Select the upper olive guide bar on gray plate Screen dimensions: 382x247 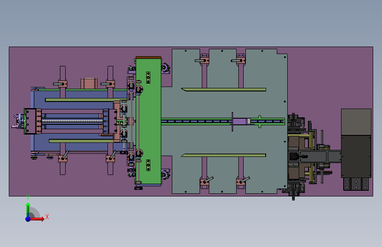224,90
